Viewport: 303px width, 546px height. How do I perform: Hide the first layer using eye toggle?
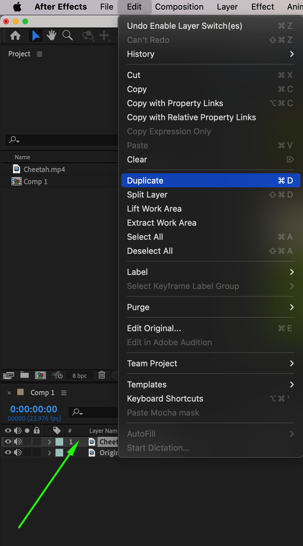8,441
